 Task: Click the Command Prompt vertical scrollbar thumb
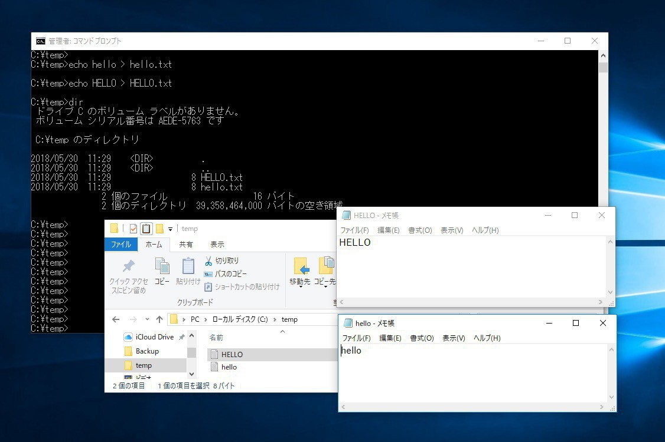coord(603,67)
